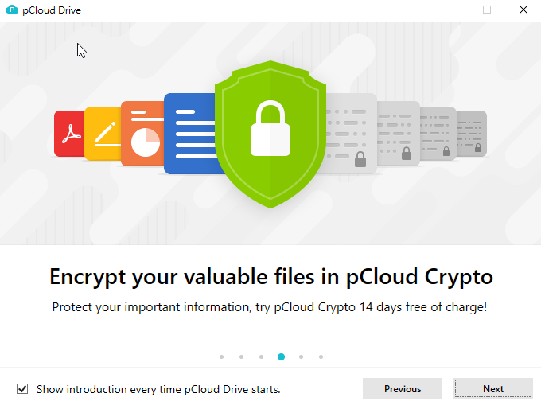The image size is (541, 409).
Task: Close the pCloud Drive window
Action: [523, 10]
